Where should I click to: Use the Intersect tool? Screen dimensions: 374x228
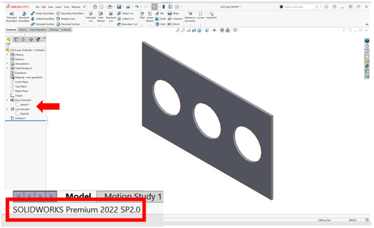(x=175, y=19)
